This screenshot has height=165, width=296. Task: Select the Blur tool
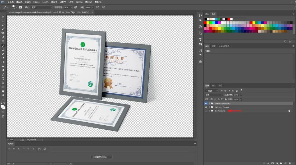click(x=3, y=66)
